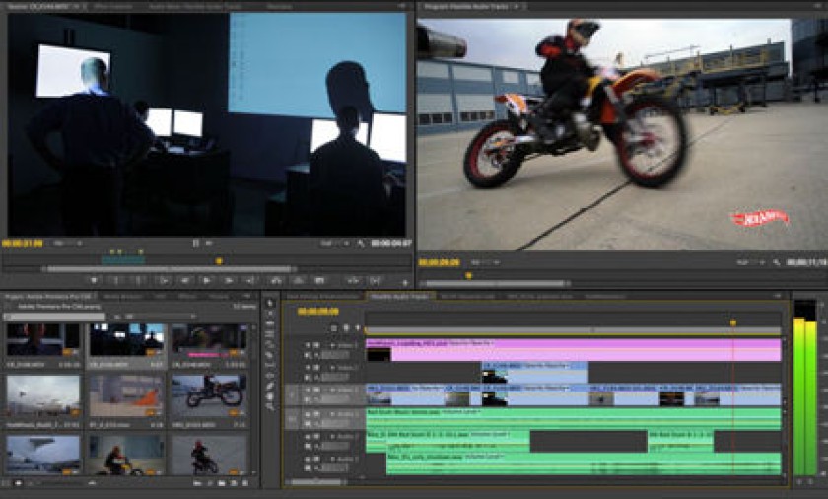Screen dimensions: 828x499
Task: Collapse the Audio 1 track
Action: (333, 414)
